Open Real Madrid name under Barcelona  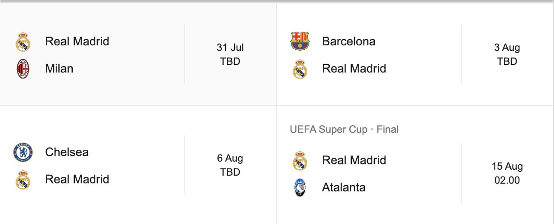(354, 69)
